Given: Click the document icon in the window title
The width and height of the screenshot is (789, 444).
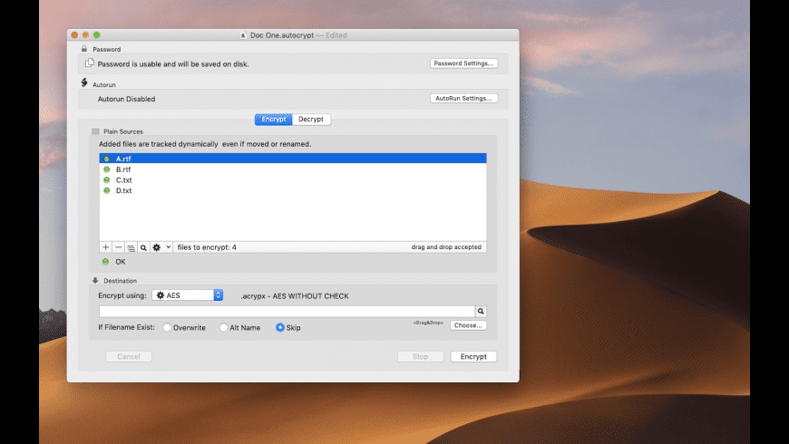Looking at the screenshot, I should point(244,35).
